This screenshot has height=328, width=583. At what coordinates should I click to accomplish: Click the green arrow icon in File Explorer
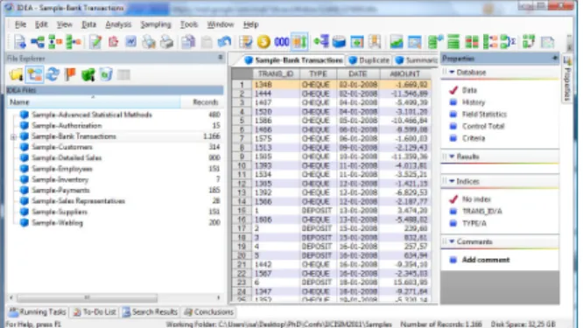[x=88, y=74]
